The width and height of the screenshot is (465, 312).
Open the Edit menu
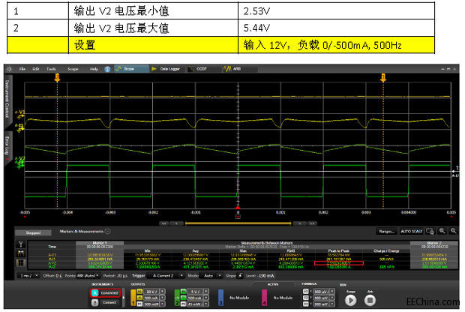click(x=36, y=69)
